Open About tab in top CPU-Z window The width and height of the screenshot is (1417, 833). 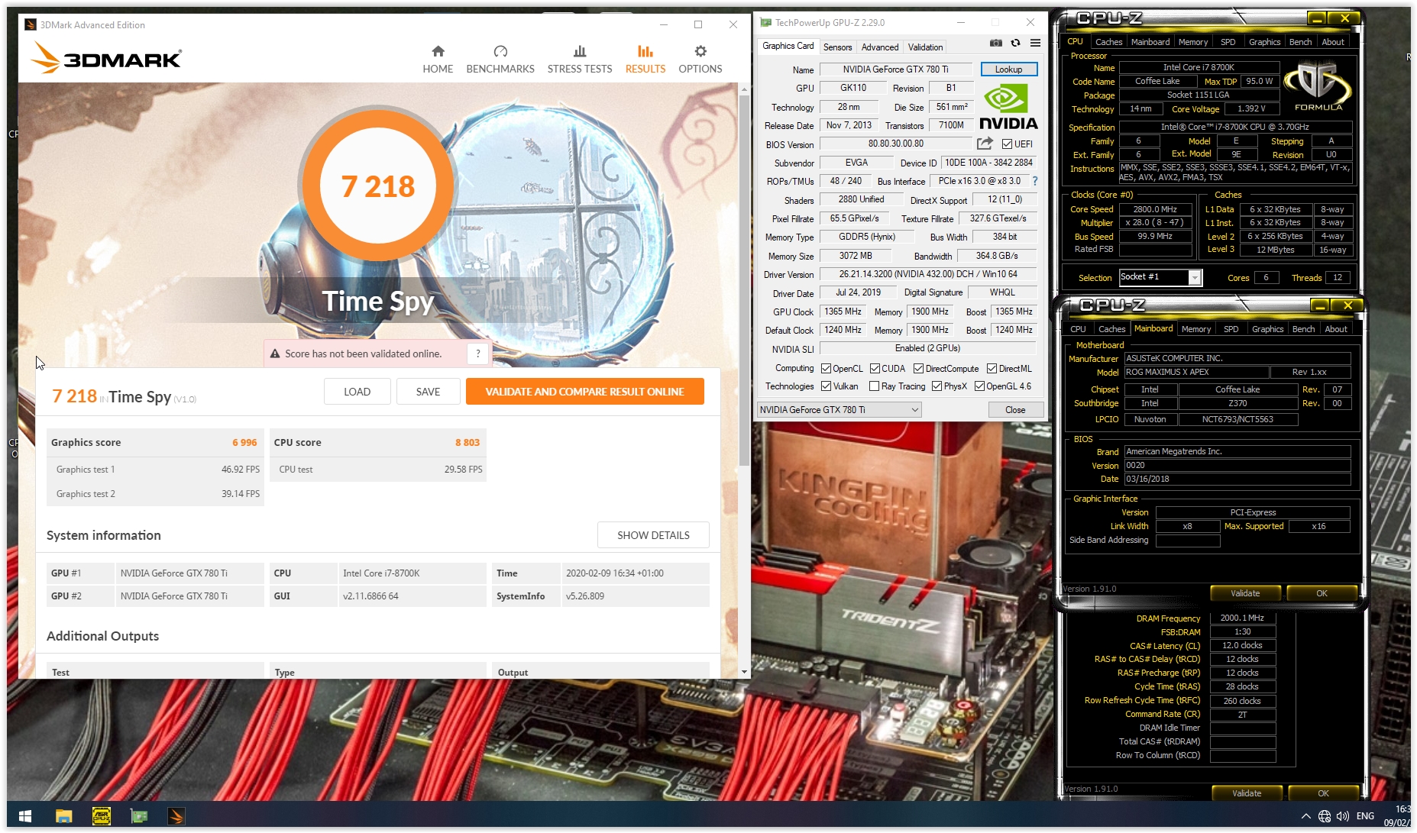click(x=1333, y=42)
